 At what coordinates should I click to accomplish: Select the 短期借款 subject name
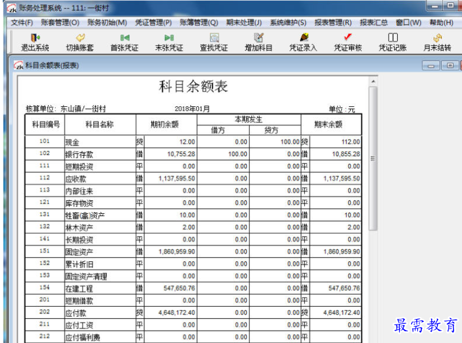(x=79, y=301)
